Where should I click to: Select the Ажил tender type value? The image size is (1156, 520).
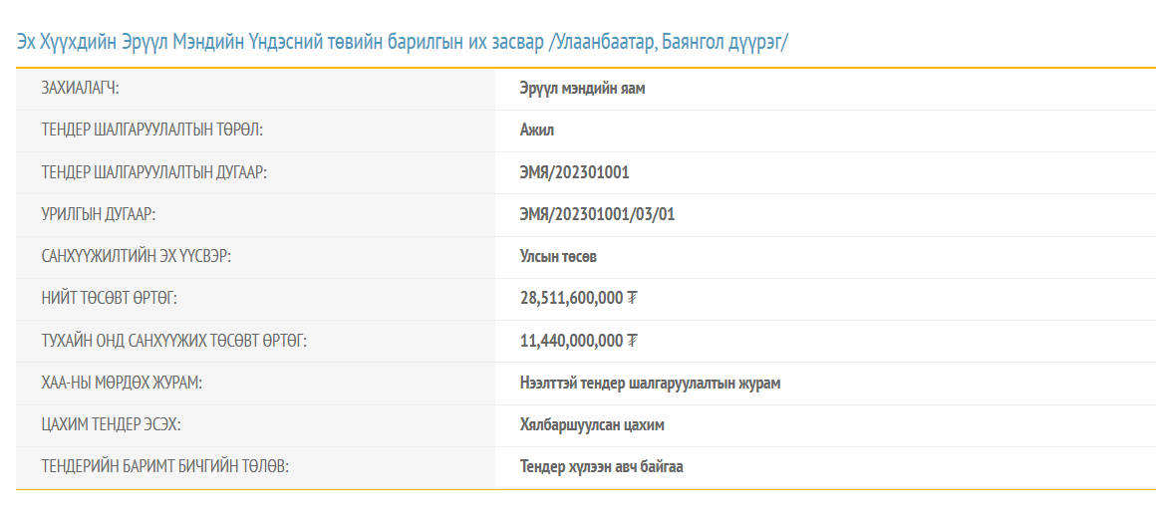coord(536,130)
